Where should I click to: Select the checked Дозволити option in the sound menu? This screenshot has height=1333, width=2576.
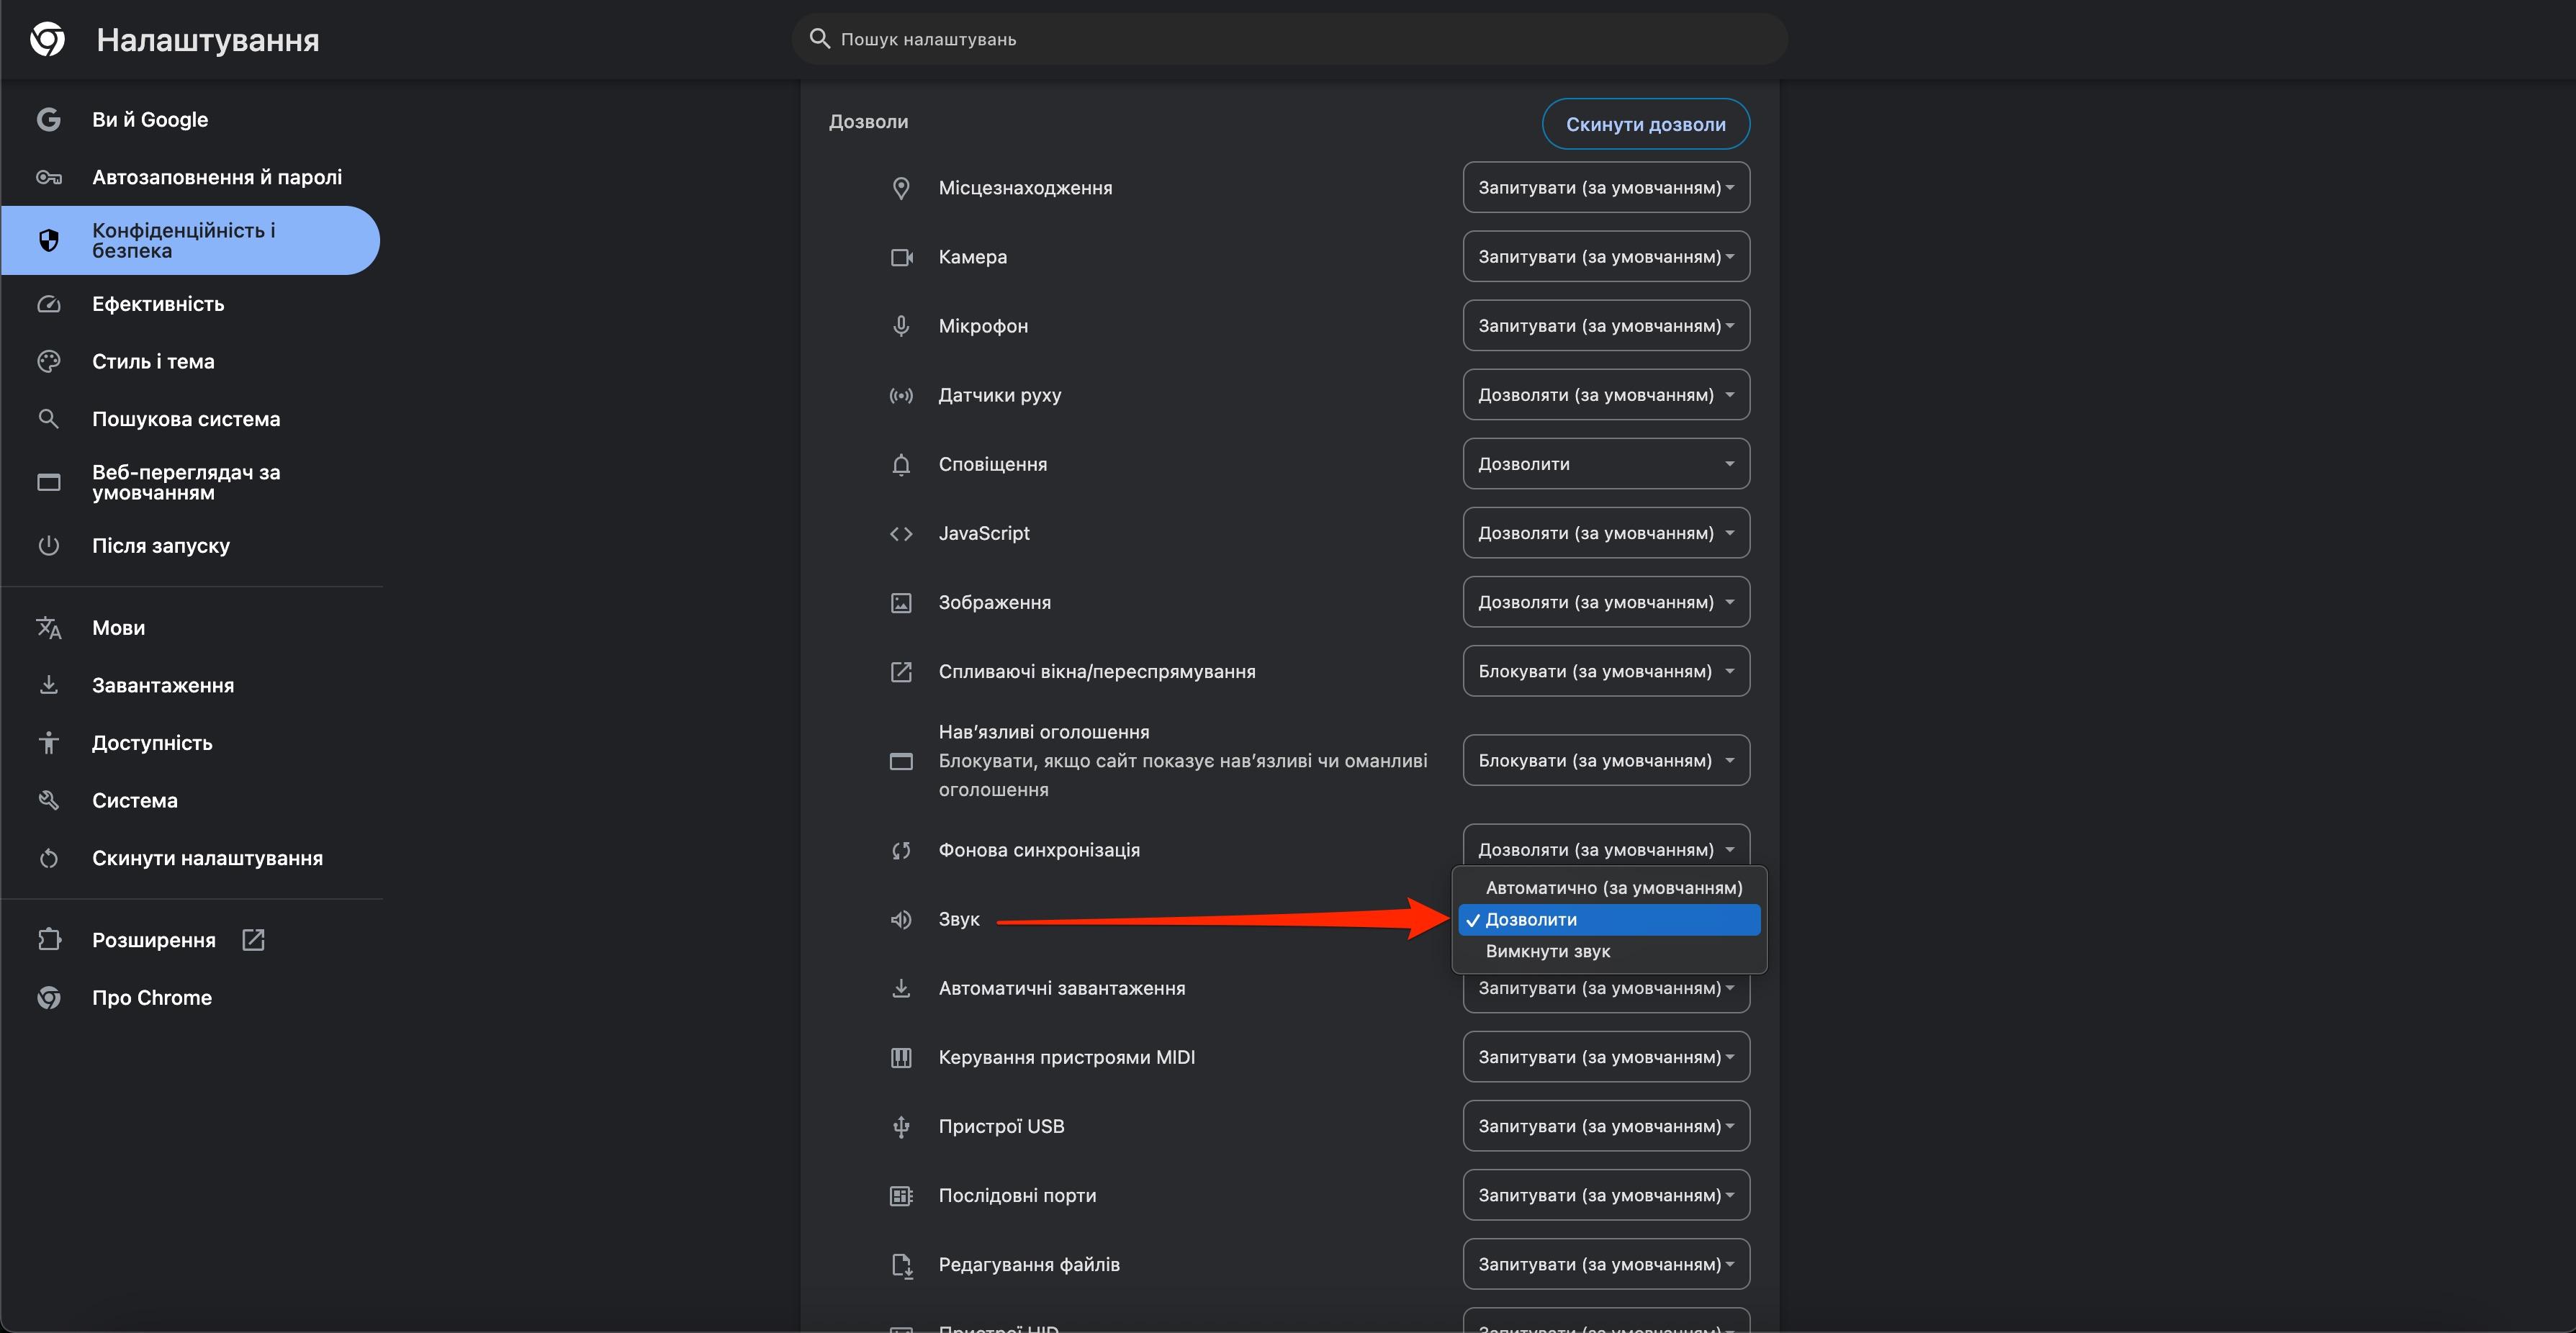pos(1609,919)
